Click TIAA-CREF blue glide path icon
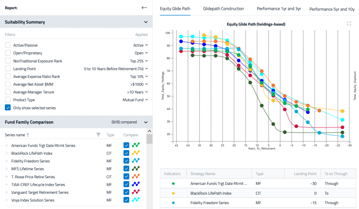359x209 pixels. (136, 184)
